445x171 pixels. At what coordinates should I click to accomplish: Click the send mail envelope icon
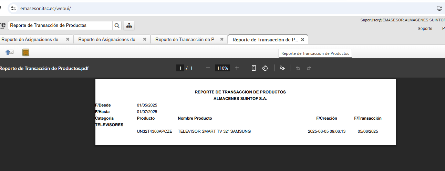pyautogui.click(x=9, y=52)
